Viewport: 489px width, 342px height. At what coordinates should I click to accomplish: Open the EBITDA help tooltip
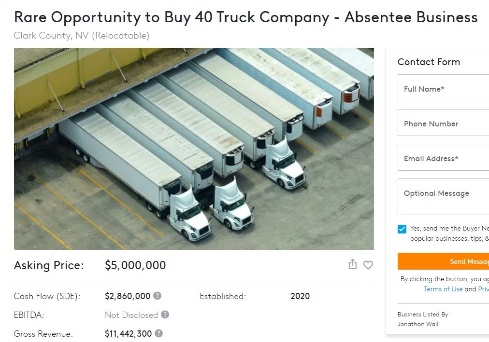[164, 315]
